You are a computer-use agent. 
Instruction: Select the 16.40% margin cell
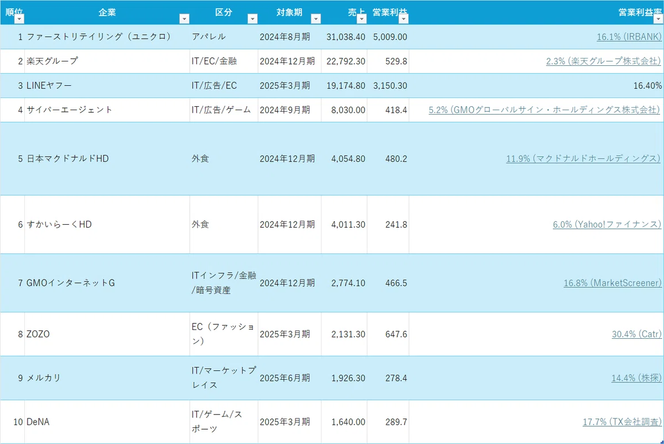536,86
